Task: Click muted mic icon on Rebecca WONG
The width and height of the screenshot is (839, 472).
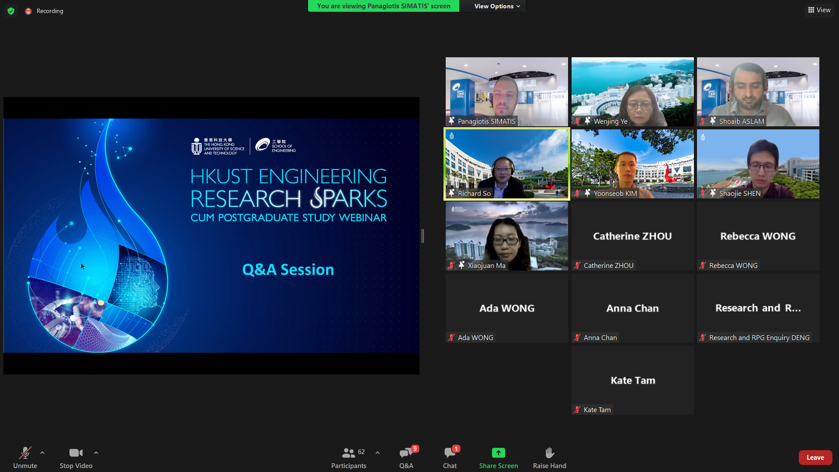Action: (703, 265)
